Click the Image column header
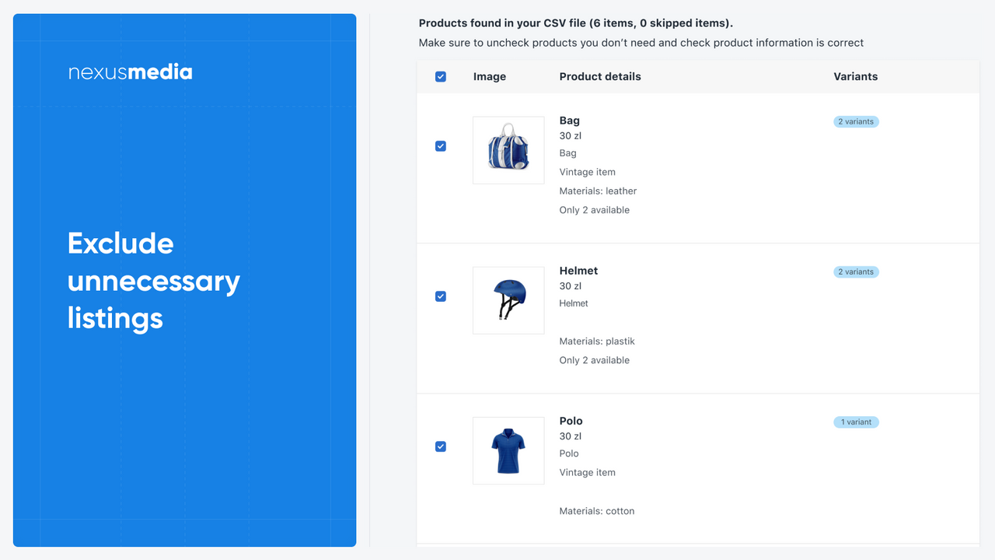Screen dimensions: 995x560 [x=489, y=76]
